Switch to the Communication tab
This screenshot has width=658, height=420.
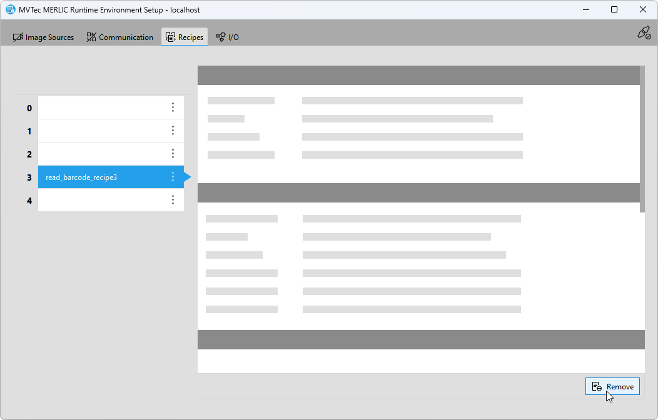pos(120,37)
